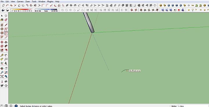The width and height of the screenshot is (209, 107).
Task: Click the info circle status bar icon
Action: coord(6,106)
